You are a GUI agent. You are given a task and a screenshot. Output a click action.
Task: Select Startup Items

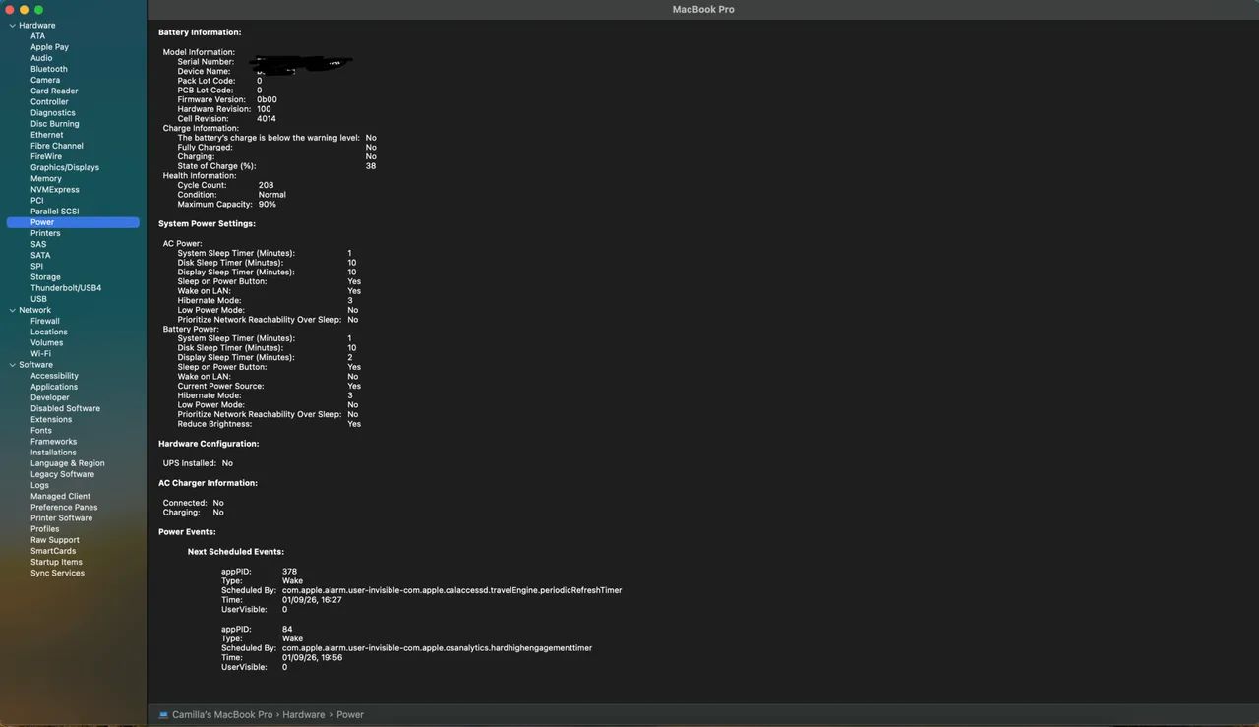click(56, 562)
